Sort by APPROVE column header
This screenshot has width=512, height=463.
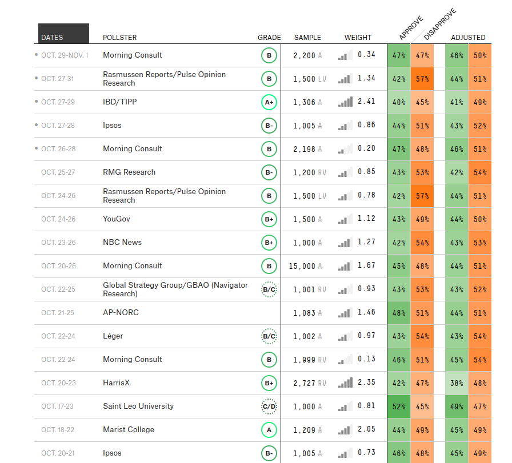(411, 28)
